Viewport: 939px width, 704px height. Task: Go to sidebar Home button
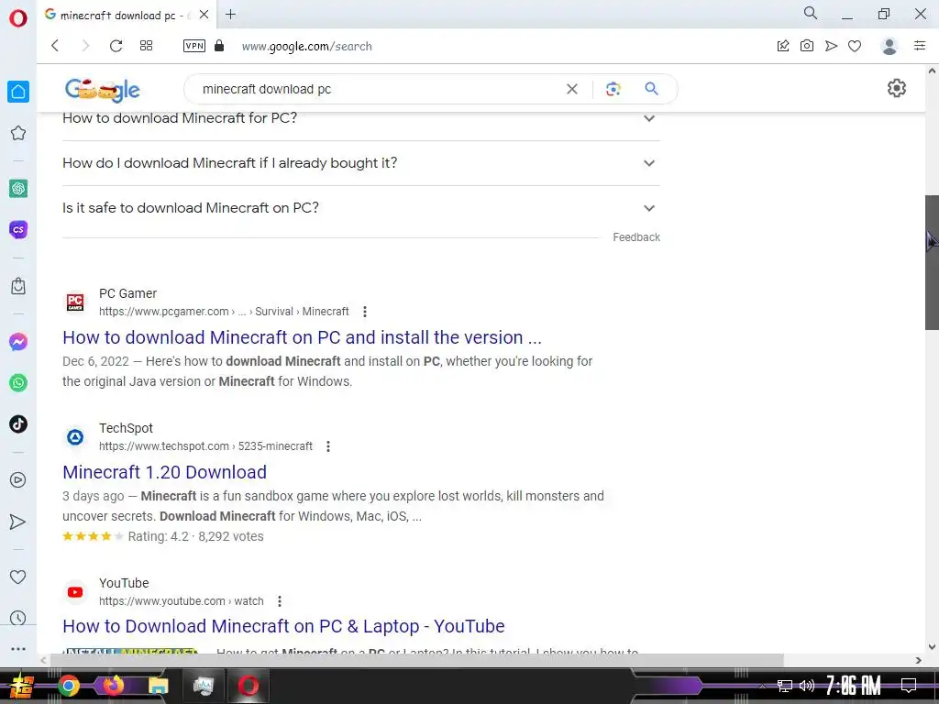click(x=18, y=92)
